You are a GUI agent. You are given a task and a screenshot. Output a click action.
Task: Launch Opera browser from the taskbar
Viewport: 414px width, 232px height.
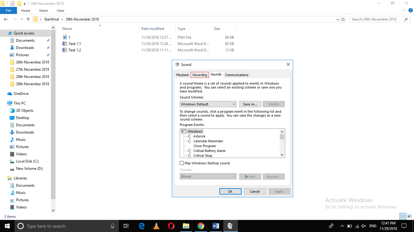[171, 226]
